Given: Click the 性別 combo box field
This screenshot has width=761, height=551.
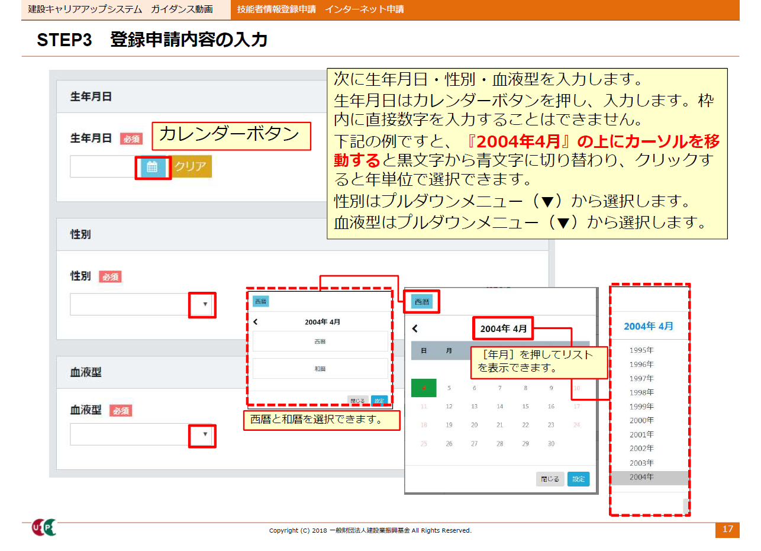Looking at the screenshot, I should [x=142, y=304].
